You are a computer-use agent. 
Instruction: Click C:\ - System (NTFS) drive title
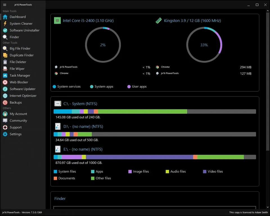(80, 104)
